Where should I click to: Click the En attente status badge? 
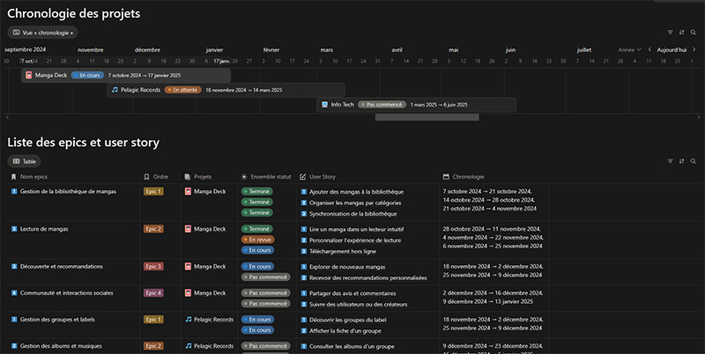[x=182, y=90]
